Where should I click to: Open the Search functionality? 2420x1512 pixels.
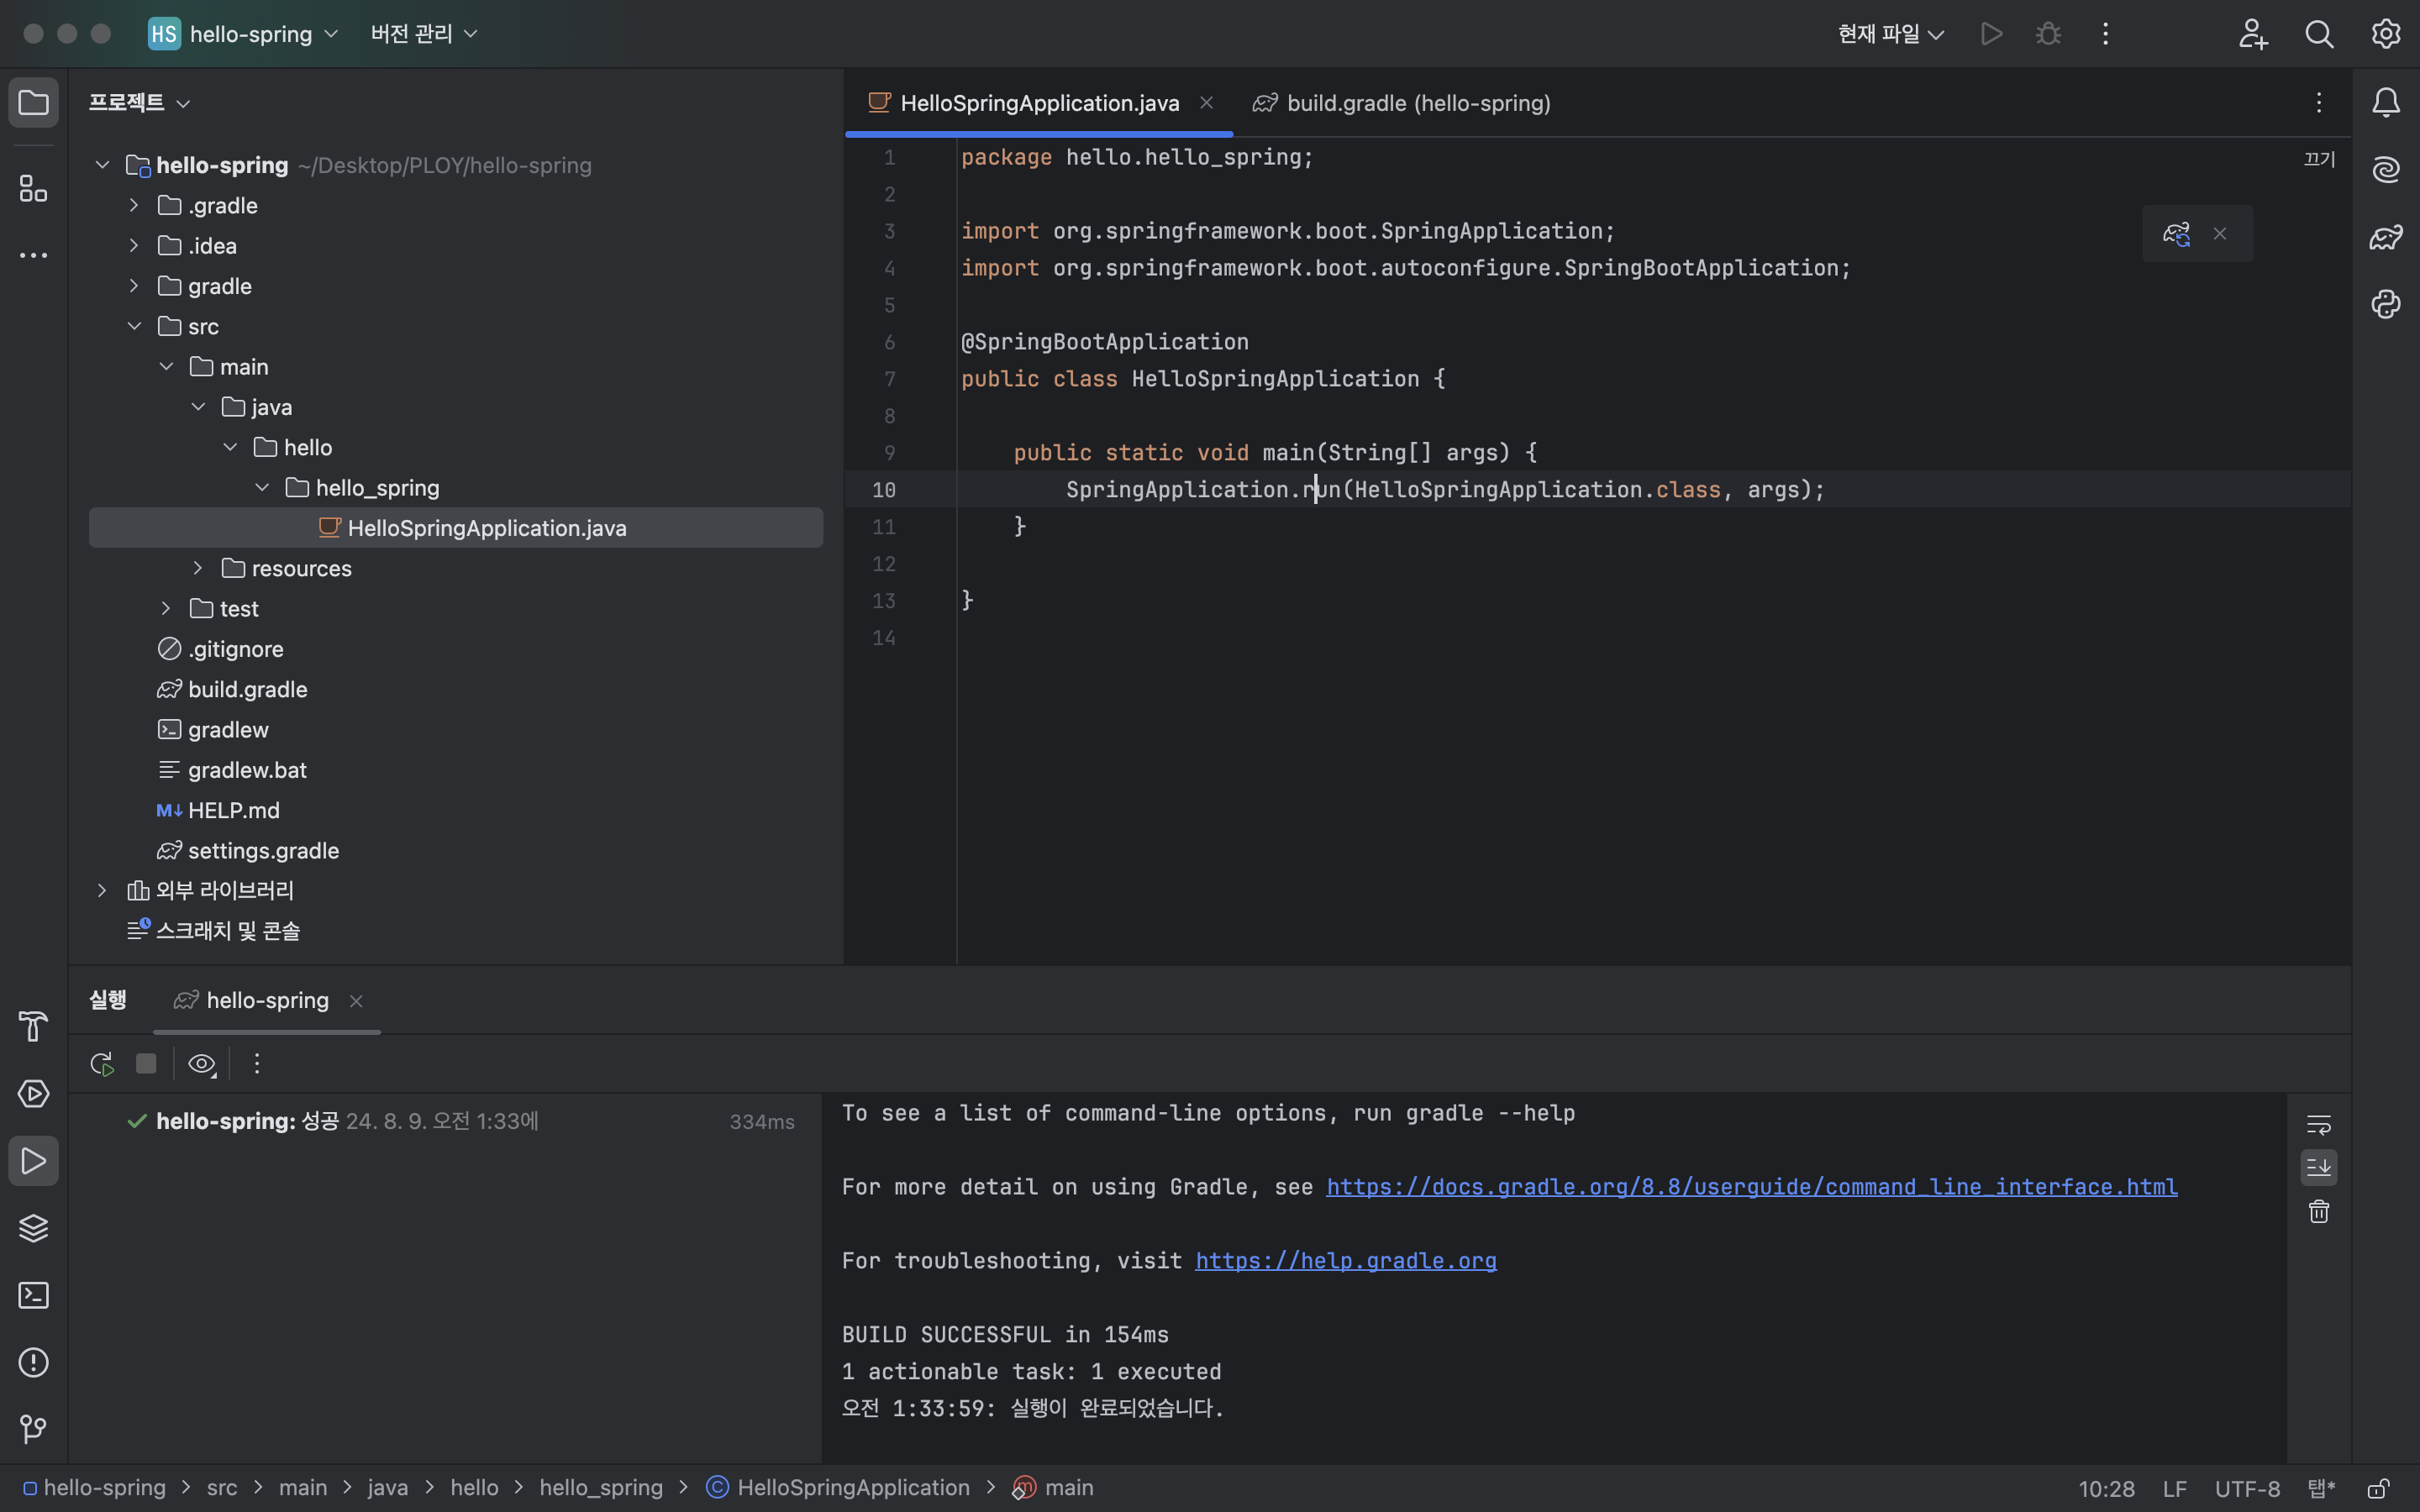(2317, 34)
